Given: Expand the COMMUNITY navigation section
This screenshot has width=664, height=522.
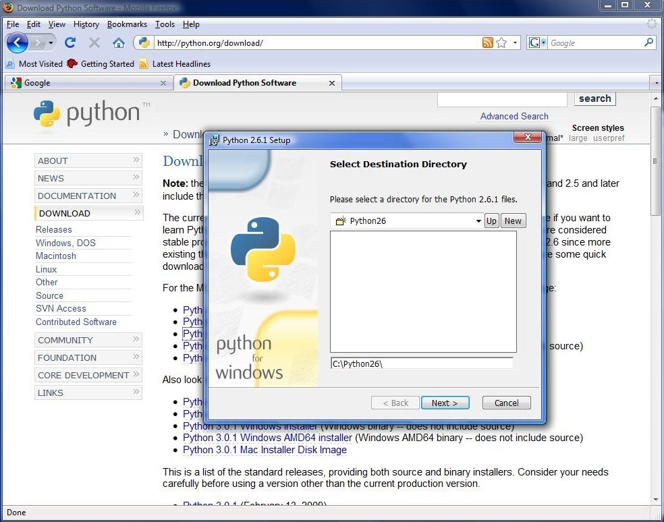Looking at the screenshot, I should coord(88,340).
